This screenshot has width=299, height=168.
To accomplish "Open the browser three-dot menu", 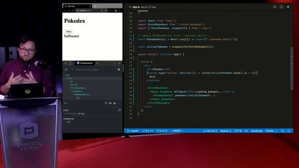I will [x=120, y=10].
